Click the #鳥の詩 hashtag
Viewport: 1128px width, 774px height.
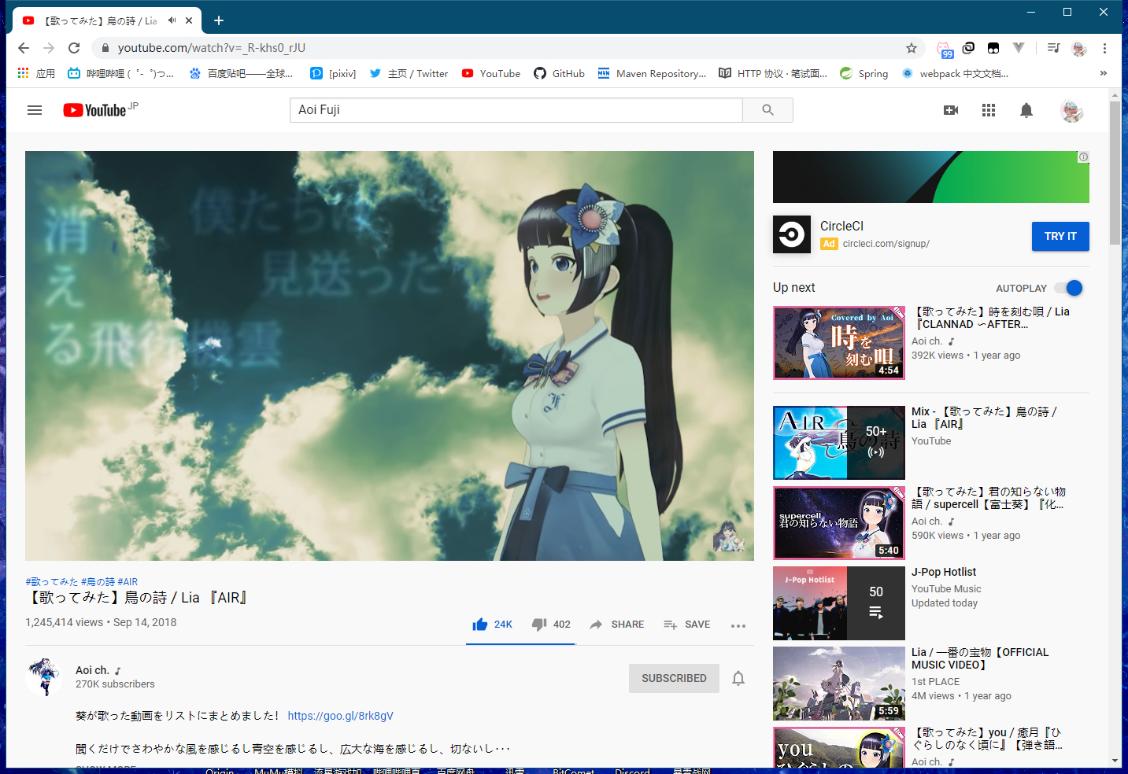[x=98, y=582]
